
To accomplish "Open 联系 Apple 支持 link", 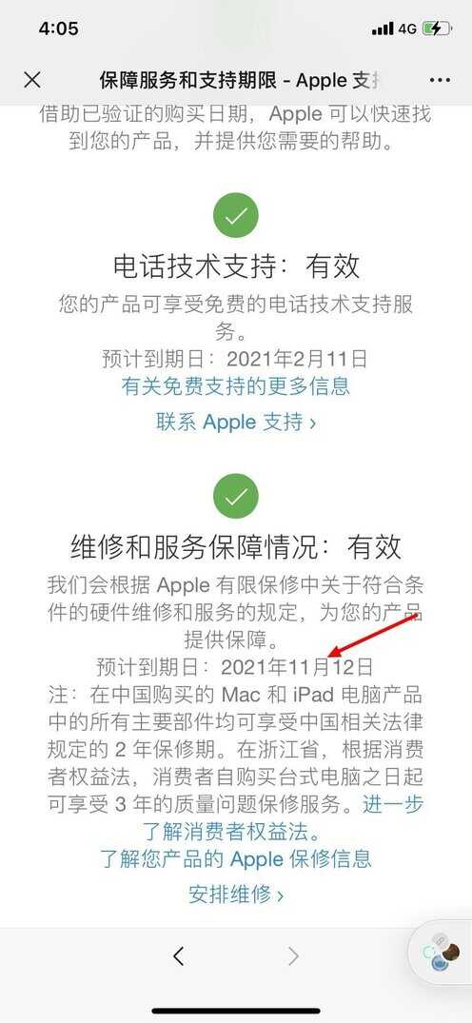I will 236,422.
